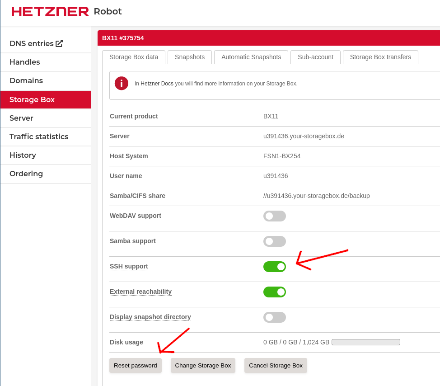Screen dimensions: 440x386
Task: Enable Samba support
Action: coord(275,241)
